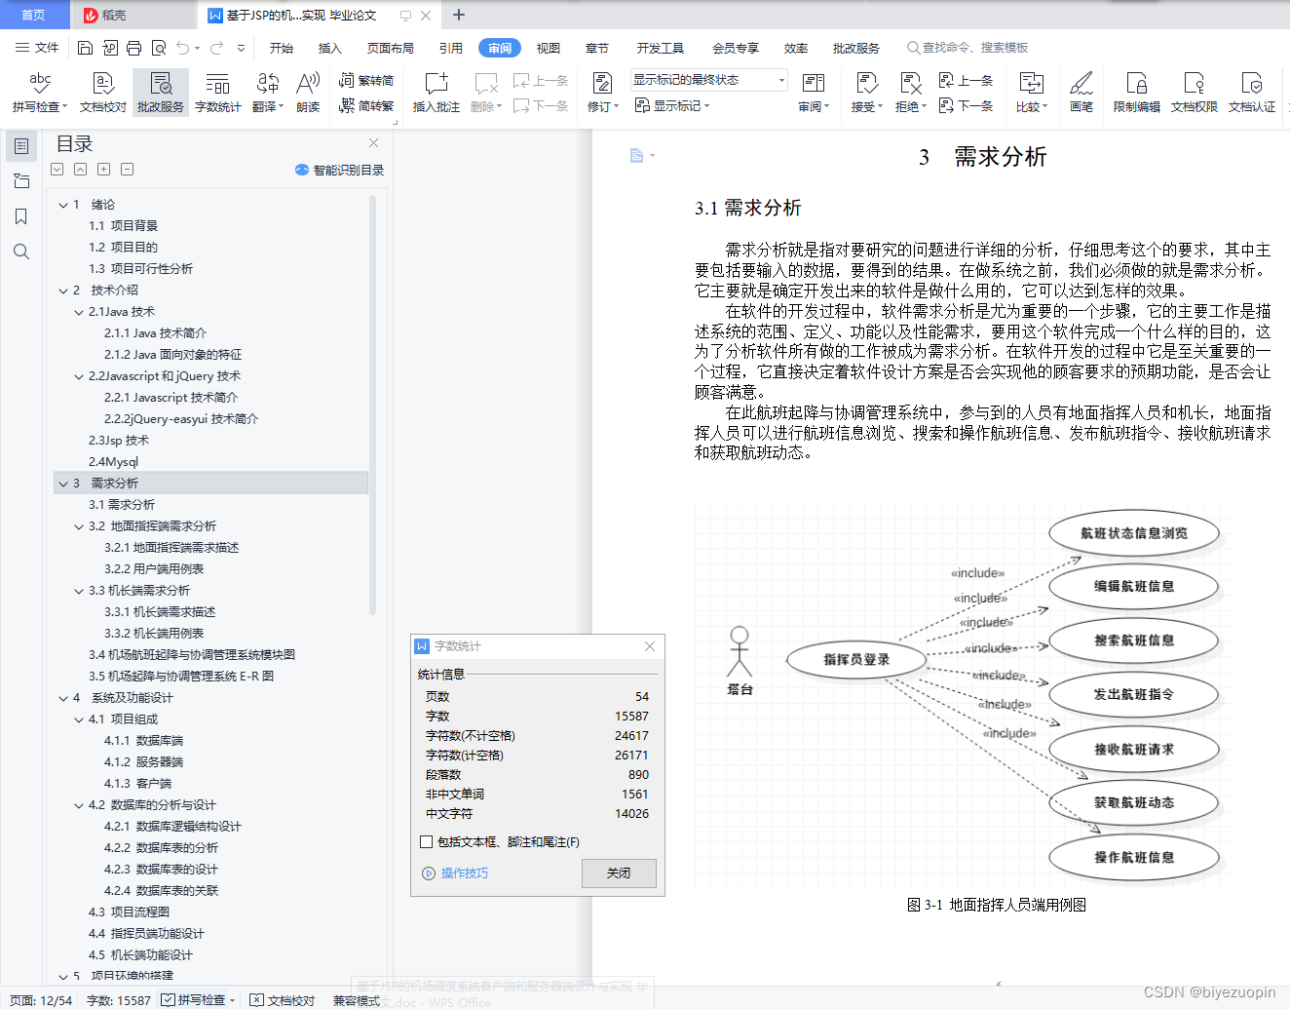Select the ink pen (画笔) tool
This screenshot has width=1290, height=1009.
1081,93
